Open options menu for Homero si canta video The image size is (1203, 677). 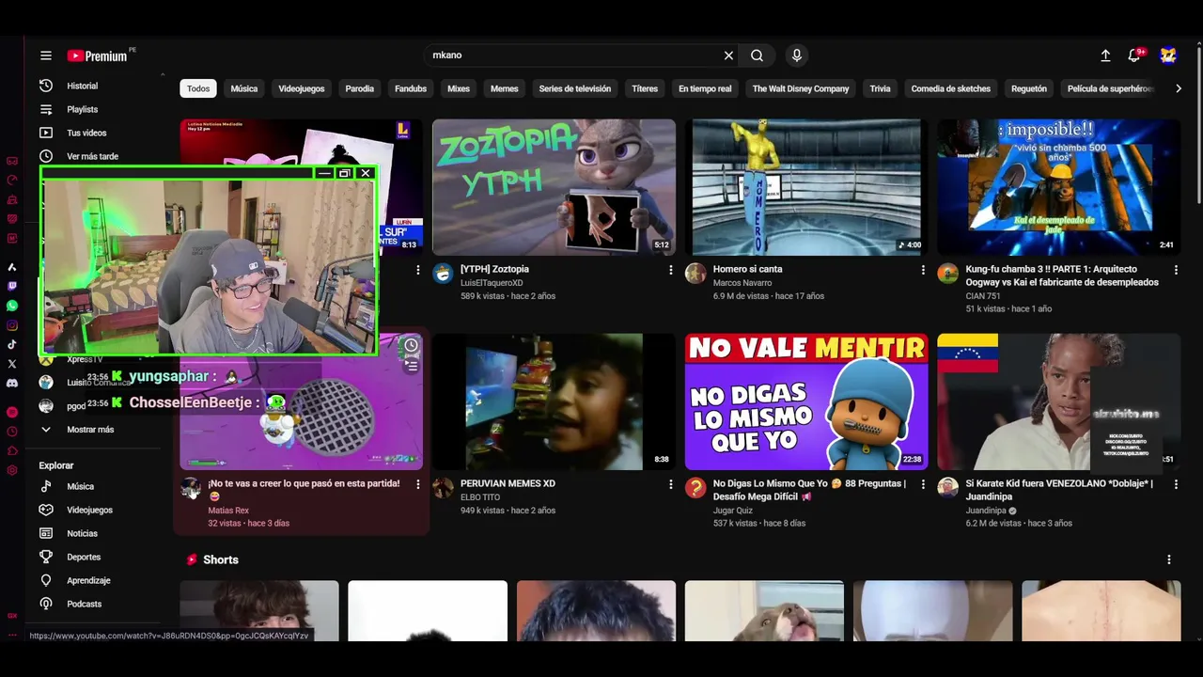(923, 270)
